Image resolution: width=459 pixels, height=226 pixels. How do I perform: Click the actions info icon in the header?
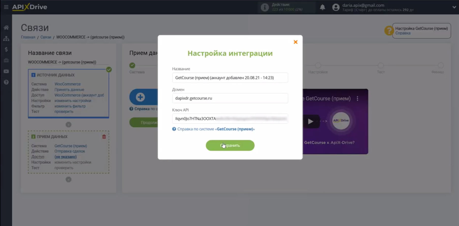point(265,7)
